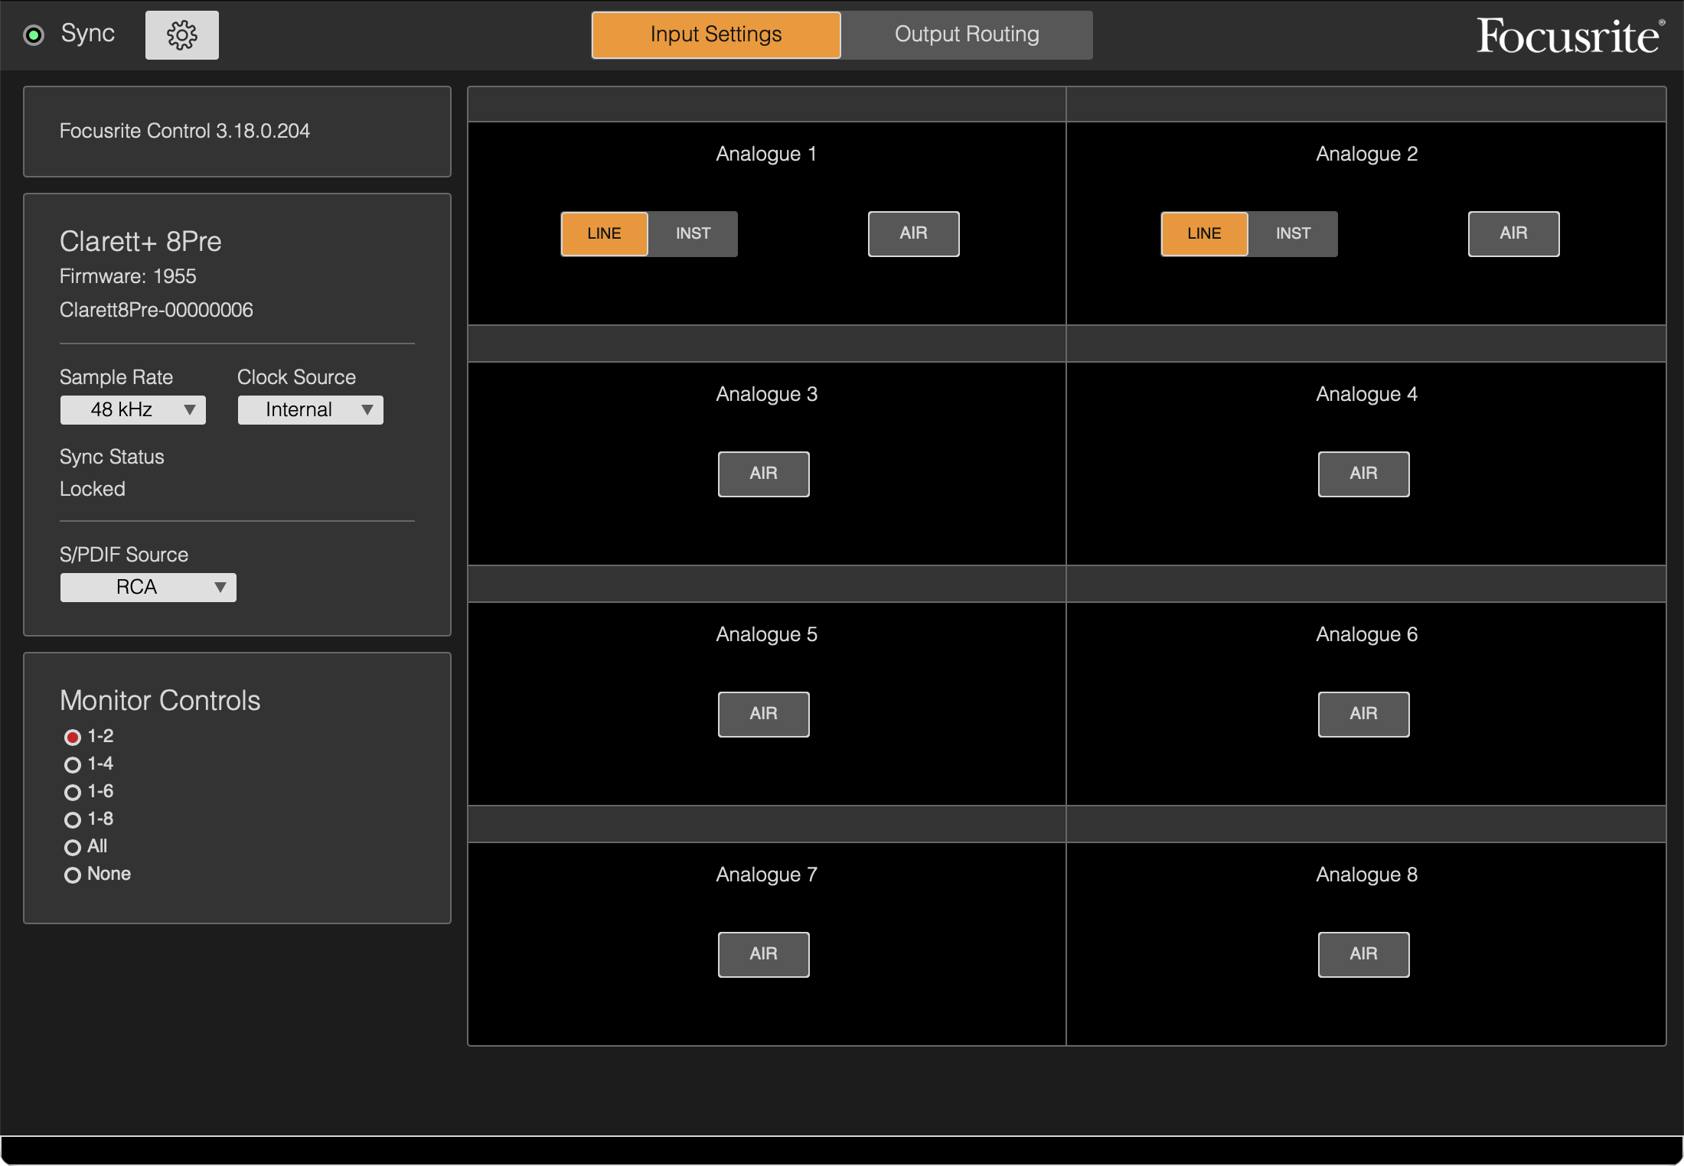Click the Sync label at top left
This screenshot has width=1684, height=1166.
pyautogui.click(x=88, y=34)
